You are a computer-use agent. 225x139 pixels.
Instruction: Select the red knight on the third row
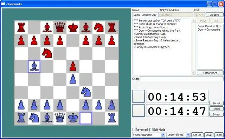click(47, 53)
